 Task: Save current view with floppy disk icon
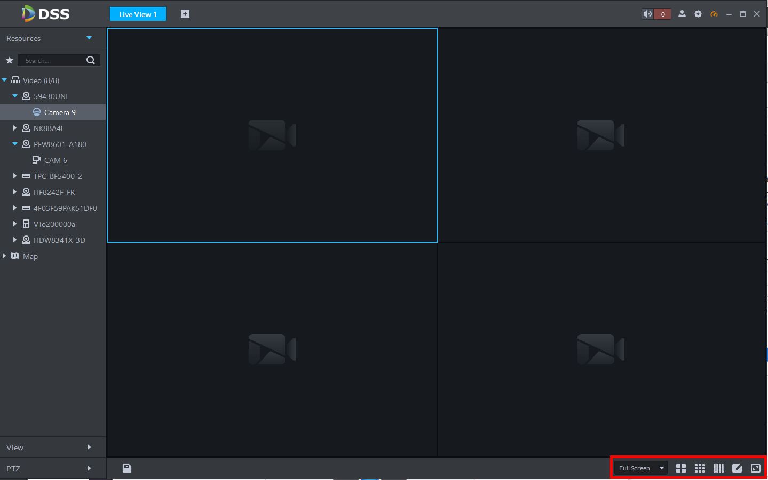pyautogui.click(x=127, y=468)
